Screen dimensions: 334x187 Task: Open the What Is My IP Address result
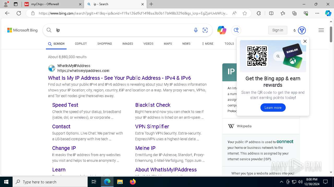click(x=120, y=78)
